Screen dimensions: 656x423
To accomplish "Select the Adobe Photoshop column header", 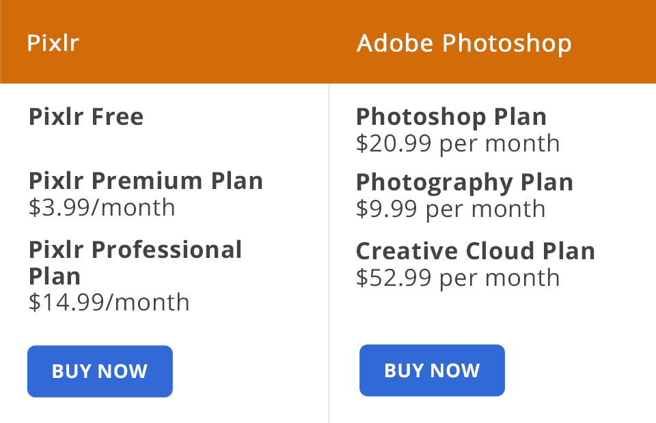I will coord(465,42).
